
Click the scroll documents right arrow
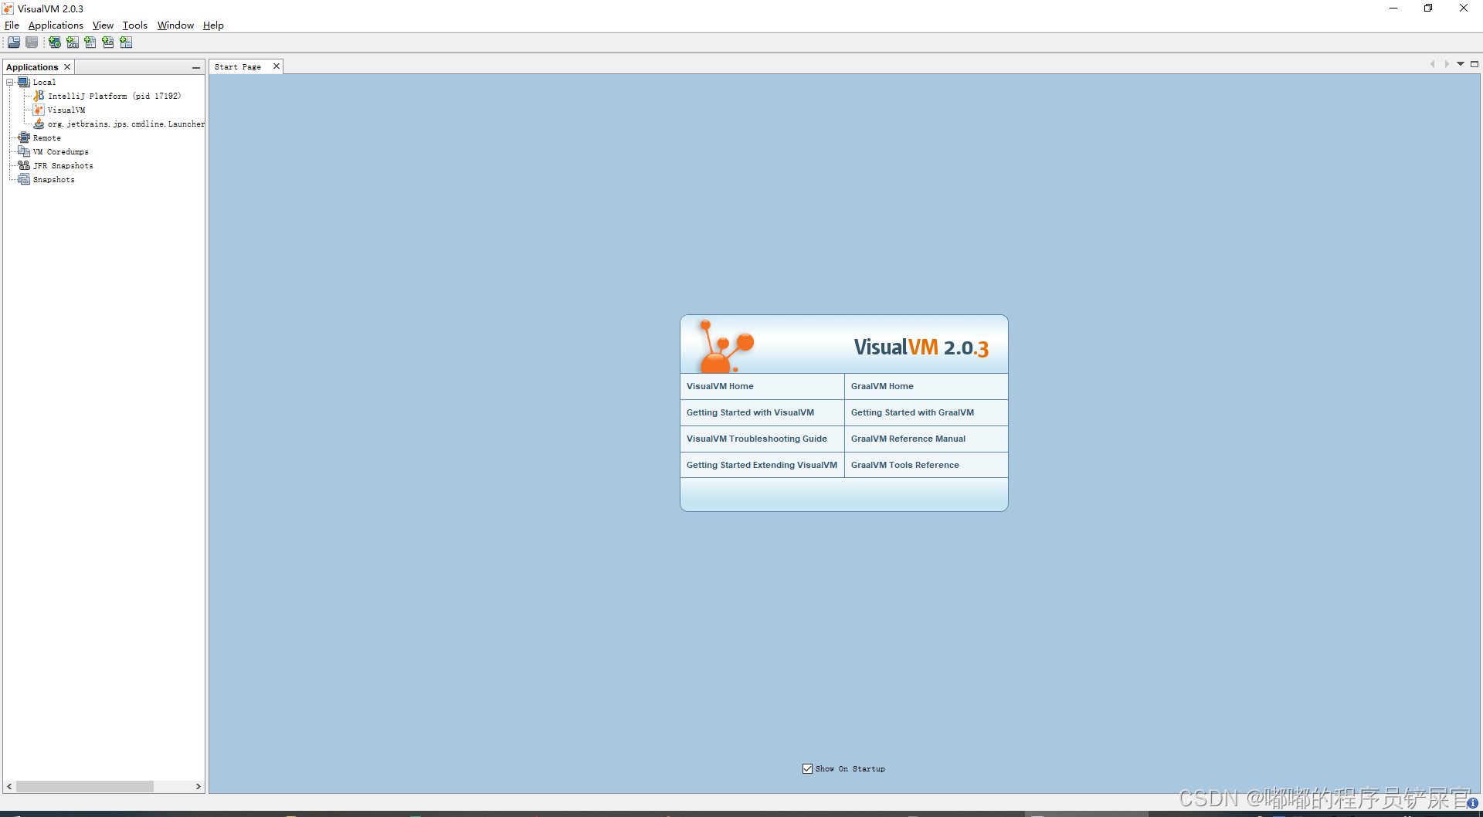point(1447,64)
